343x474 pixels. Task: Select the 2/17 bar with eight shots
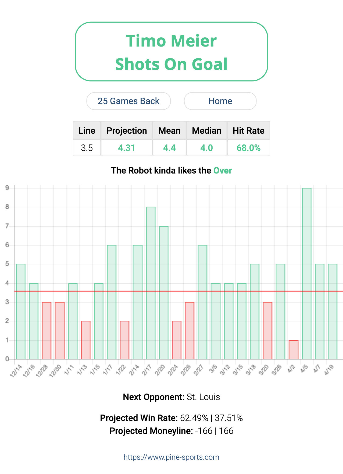pos(151,283)
